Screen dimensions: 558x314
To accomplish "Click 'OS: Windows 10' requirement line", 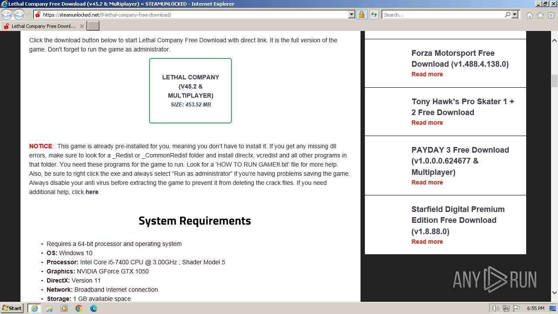I will pyautogui.click(x=69, y=253).
